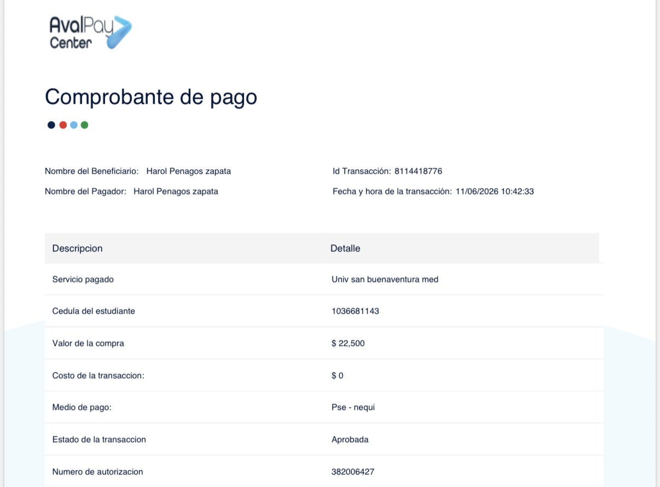Click the $ 0 transaction cost value
The image size is (660, 487).
click(338, 375)
